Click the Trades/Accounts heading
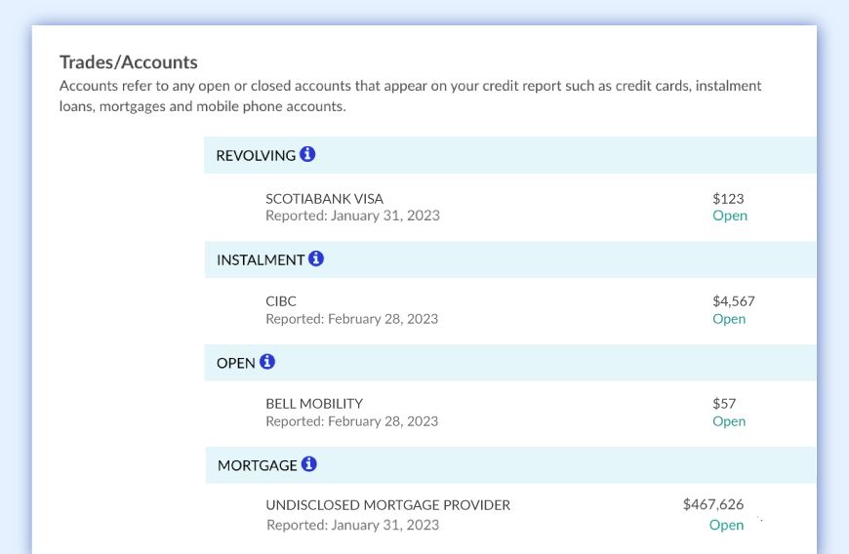Image resolution: width=849 pixels, height=554 pixels. click(x=128, y=62)
